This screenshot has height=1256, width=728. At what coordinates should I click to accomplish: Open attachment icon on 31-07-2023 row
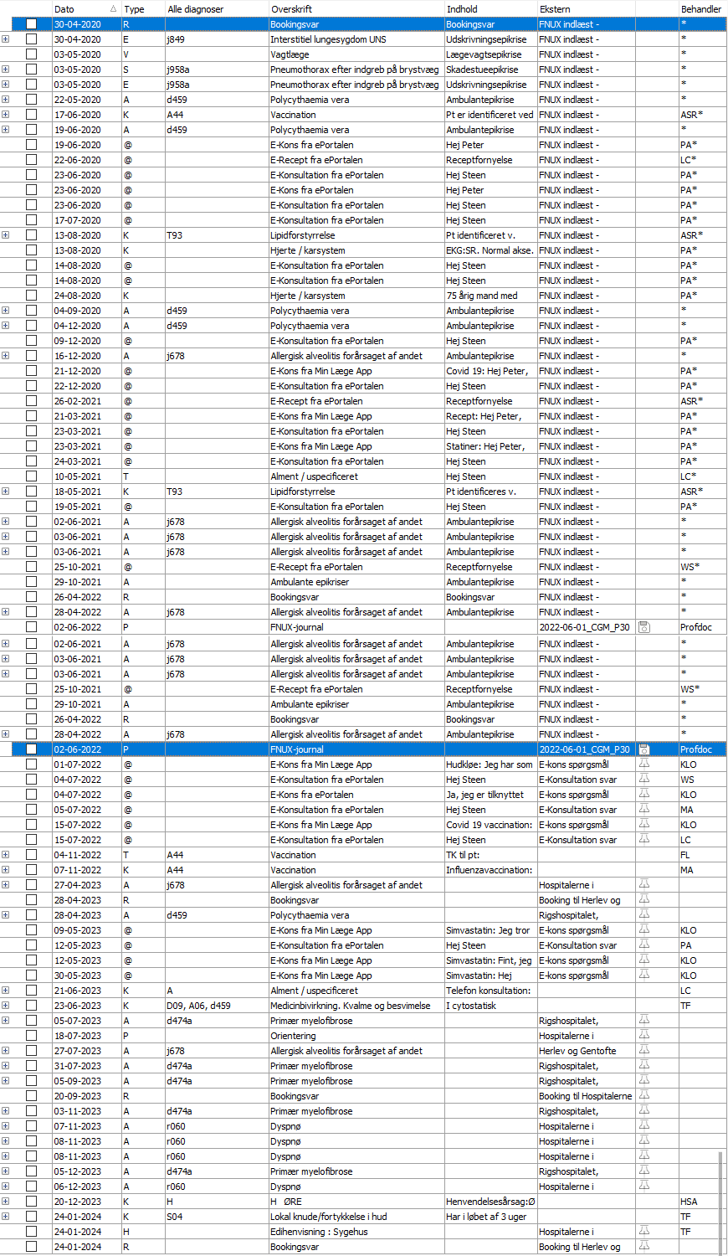click(644, 1066)
